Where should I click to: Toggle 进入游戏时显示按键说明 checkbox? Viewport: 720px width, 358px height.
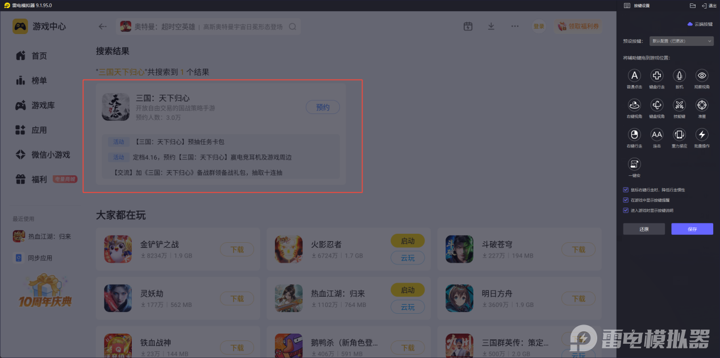(x=626, y=210)
